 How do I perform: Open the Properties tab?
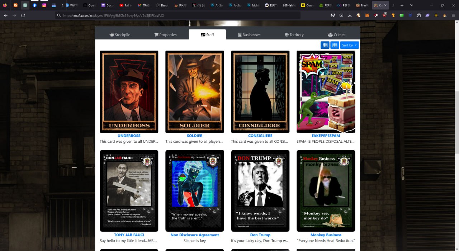pos(165,35)
